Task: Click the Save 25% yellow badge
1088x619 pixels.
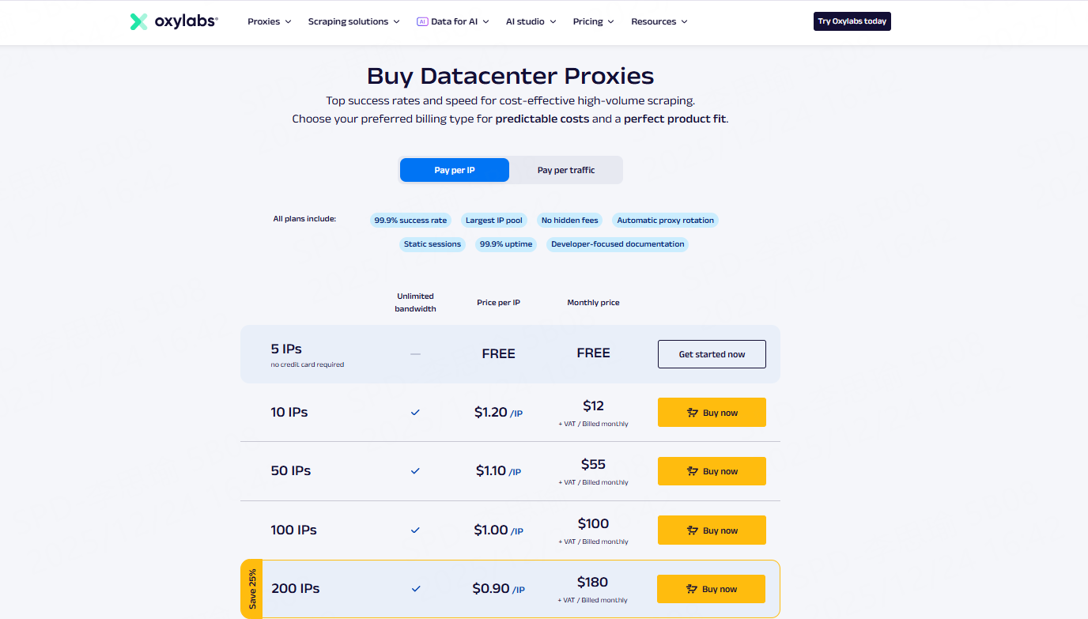Action: (252, 589)
